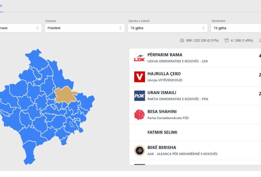The height and width of the screenshot is (177, 261).
Task: Select the underlined tab at top left
Action: click(x=1, y=6)
